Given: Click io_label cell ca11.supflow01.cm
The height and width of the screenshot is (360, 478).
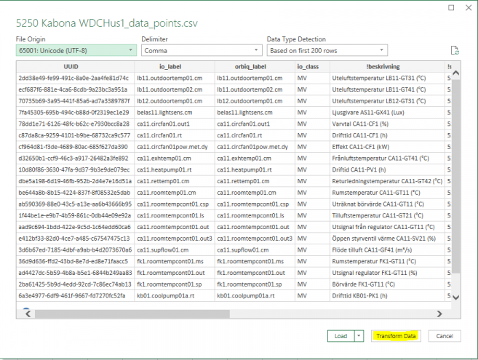Looking at the screenshot, I should click(175, 250).
